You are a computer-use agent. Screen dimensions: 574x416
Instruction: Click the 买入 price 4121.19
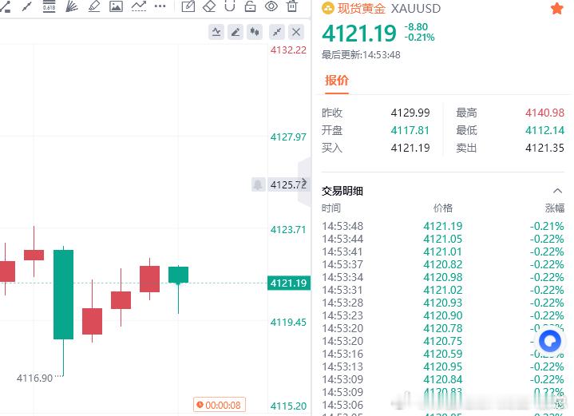click(410, 148)
